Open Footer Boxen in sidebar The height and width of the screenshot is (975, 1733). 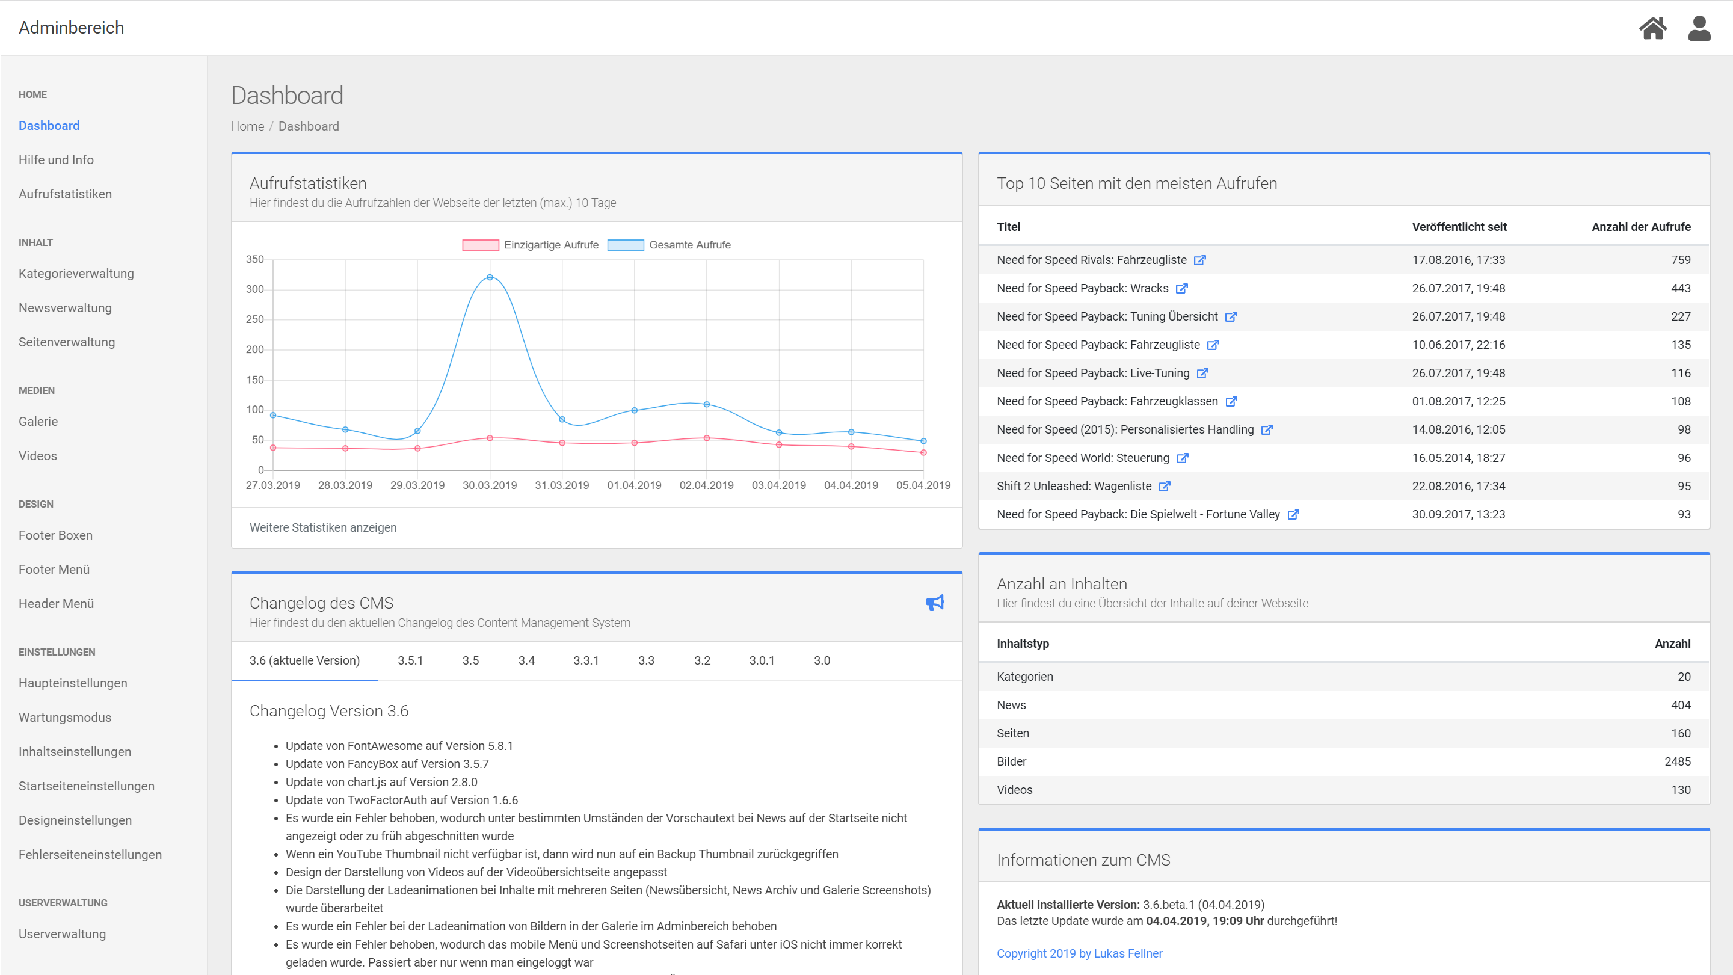tap(56, 535)
